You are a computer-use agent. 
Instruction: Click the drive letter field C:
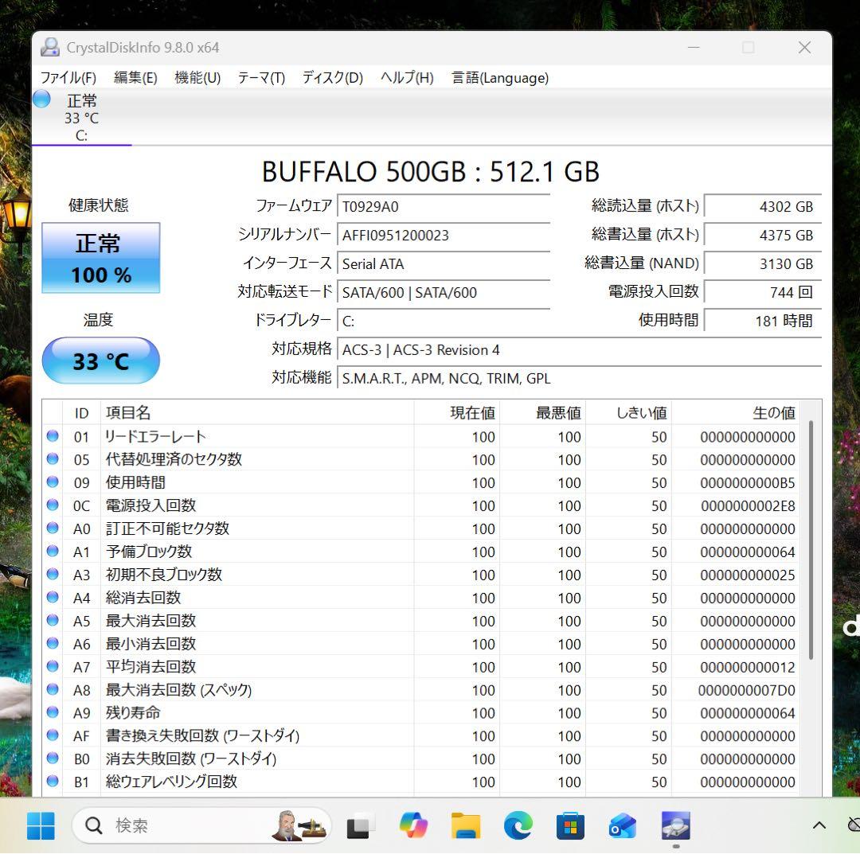[x=444, y=321]
